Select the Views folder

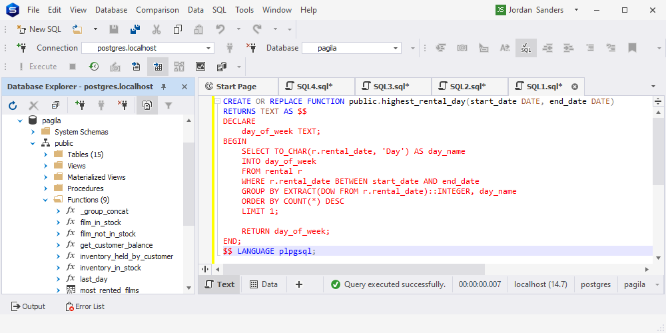(x=77, y=166)
